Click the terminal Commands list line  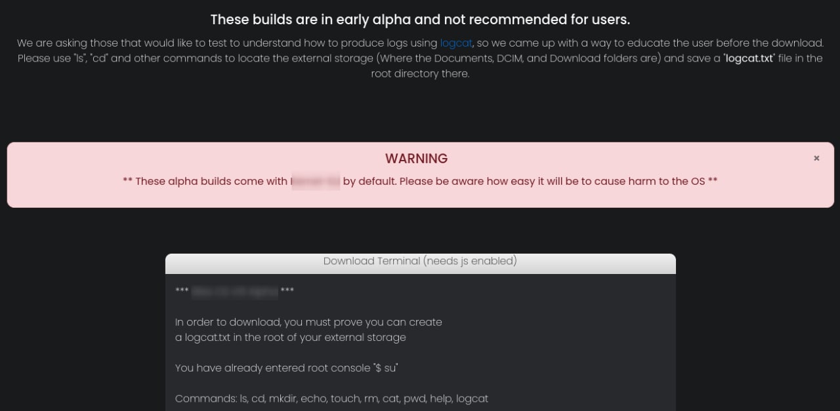pyautogui.click(x=331, y=399)
